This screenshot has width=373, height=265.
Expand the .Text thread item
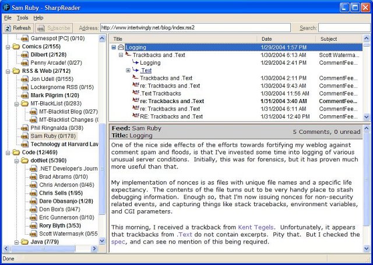128,70
